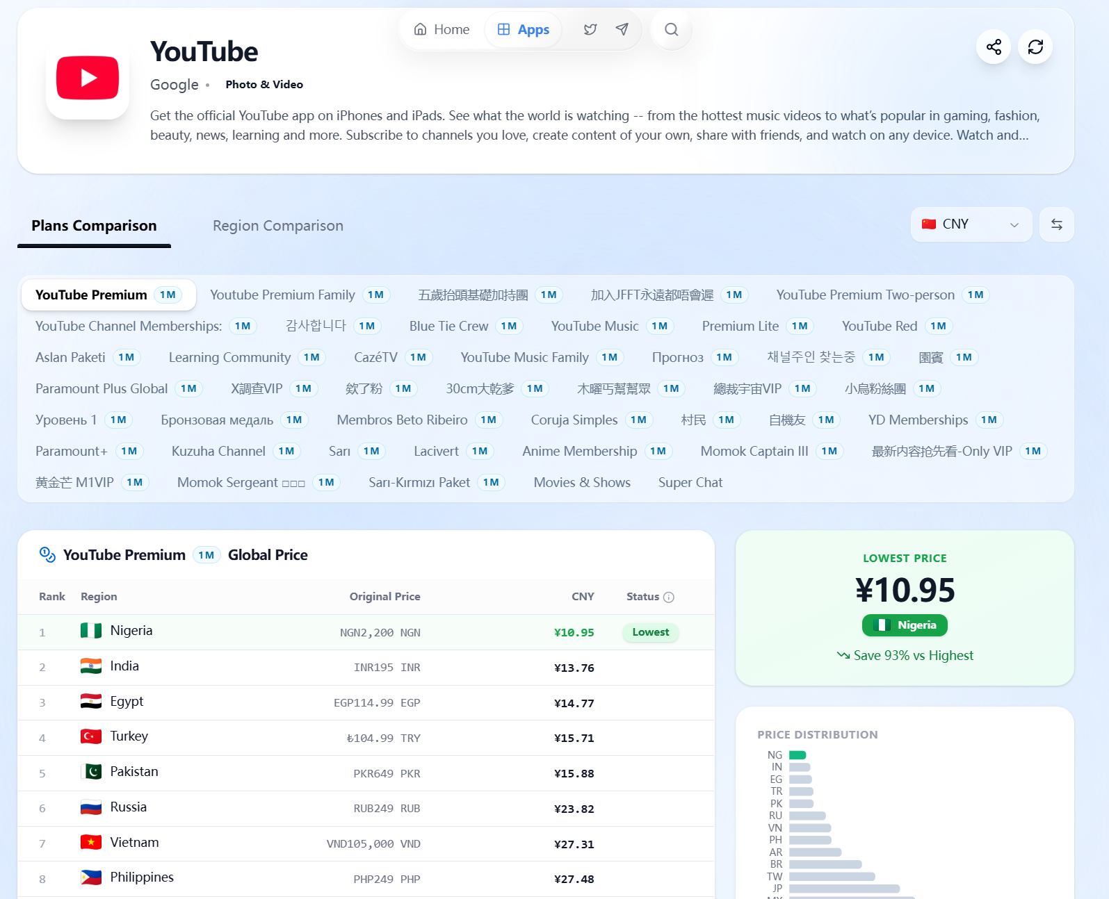Click the refresh icon button
This screenshot has height=899, width=1109.
coord(1035,47)
